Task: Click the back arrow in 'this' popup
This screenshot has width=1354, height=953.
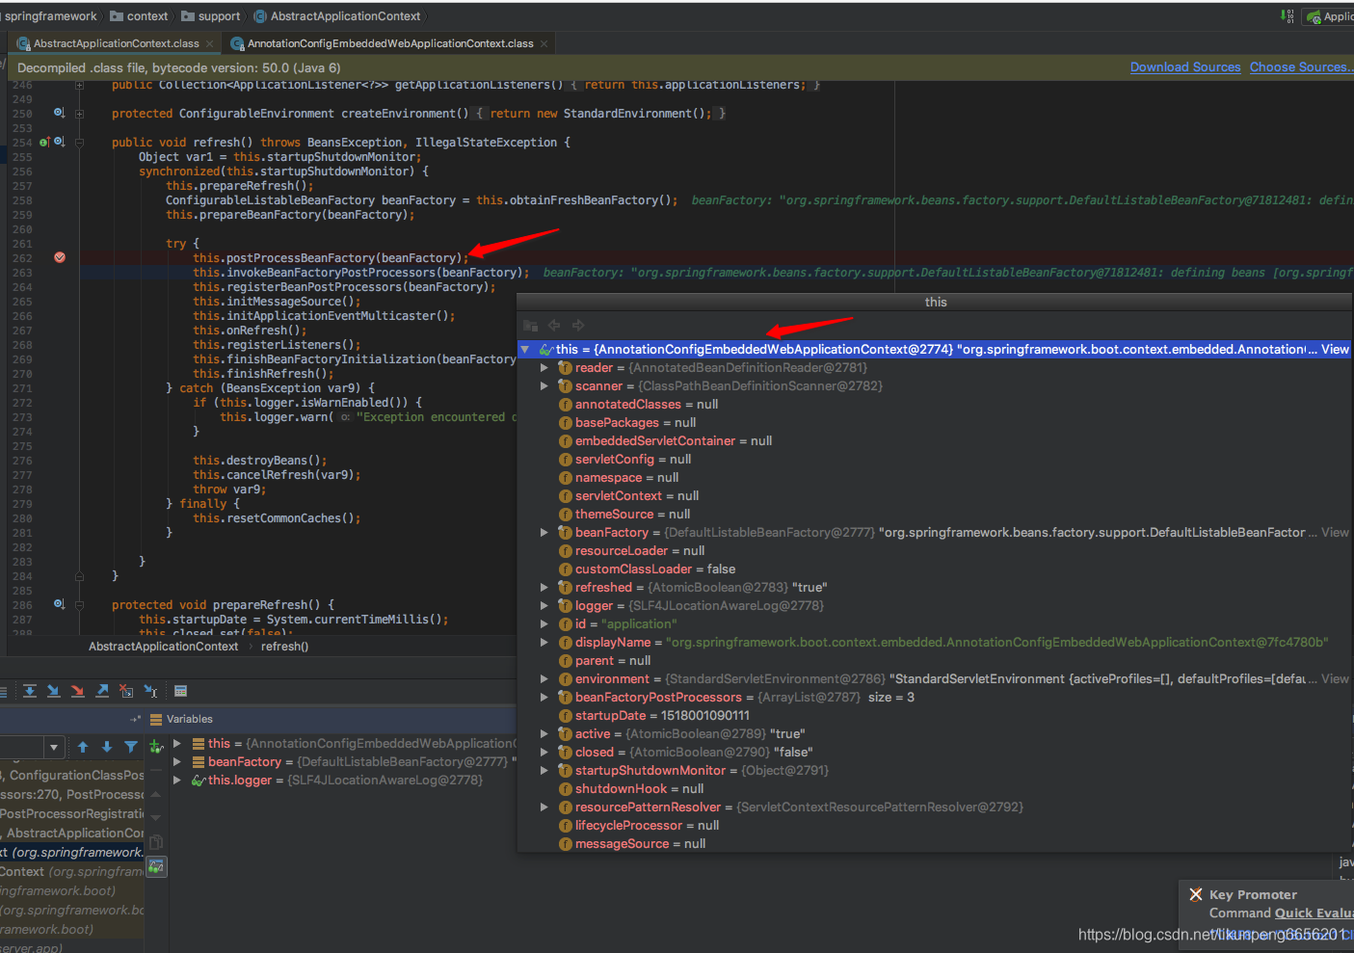Action: (554, 326)
